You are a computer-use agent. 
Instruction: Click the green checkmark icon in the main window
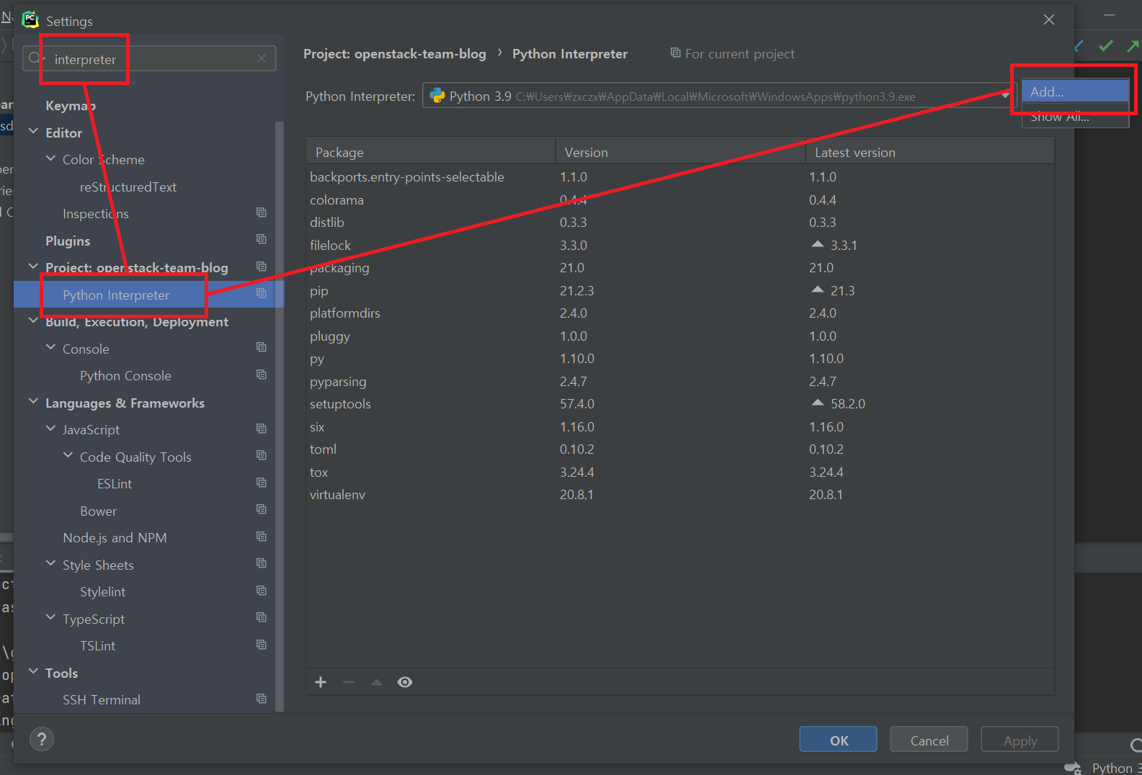coord(1106,46)
